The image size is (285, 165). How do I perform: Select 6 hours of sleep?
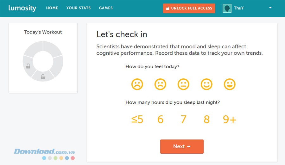pos(160,119)
